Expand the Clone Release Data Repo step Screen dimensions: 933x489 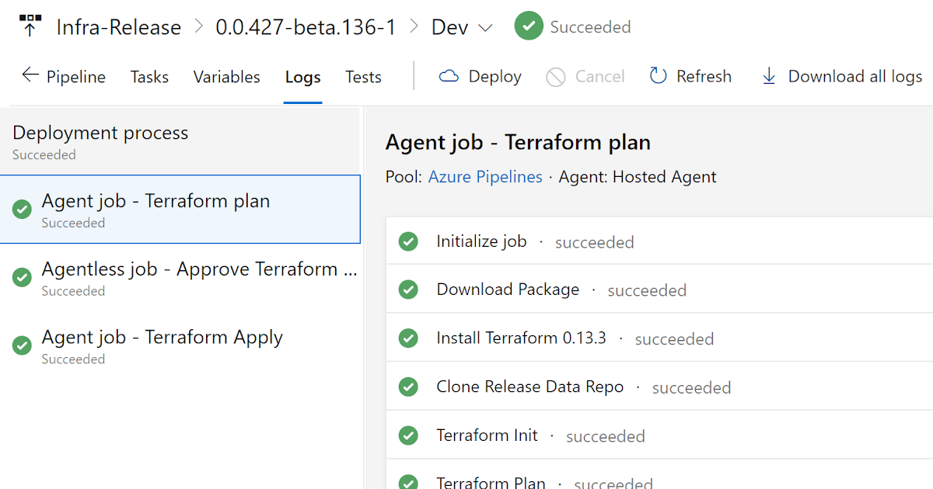pyautogui.click(x=529, y=387)
